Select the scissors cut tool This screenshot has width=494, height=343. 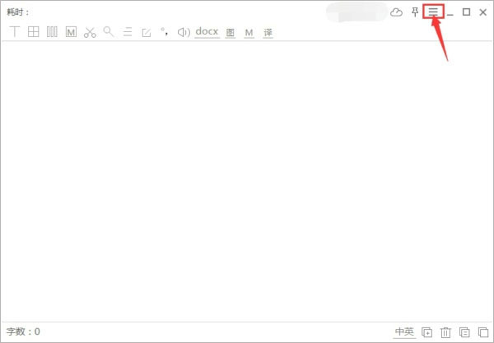[x=90, y=32]
